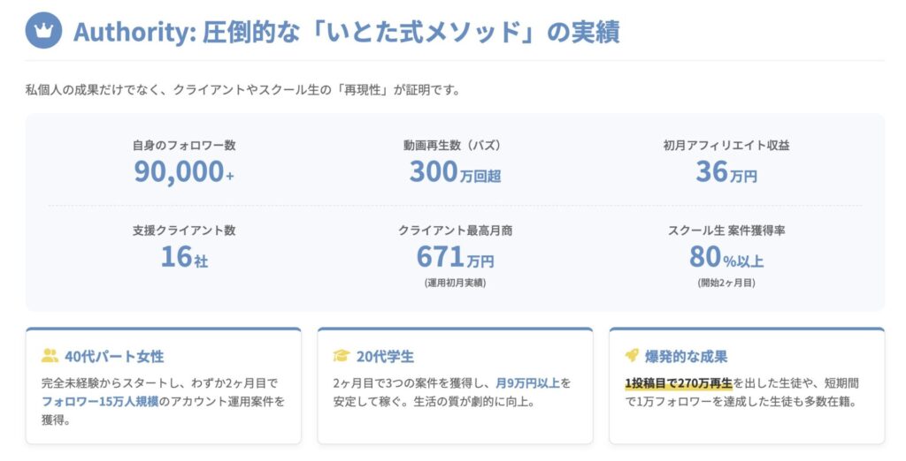Click the 1投稿目で270万再生 highlighted text
Image resolution: width=906 pixels, height=461 pixels.
678,383
